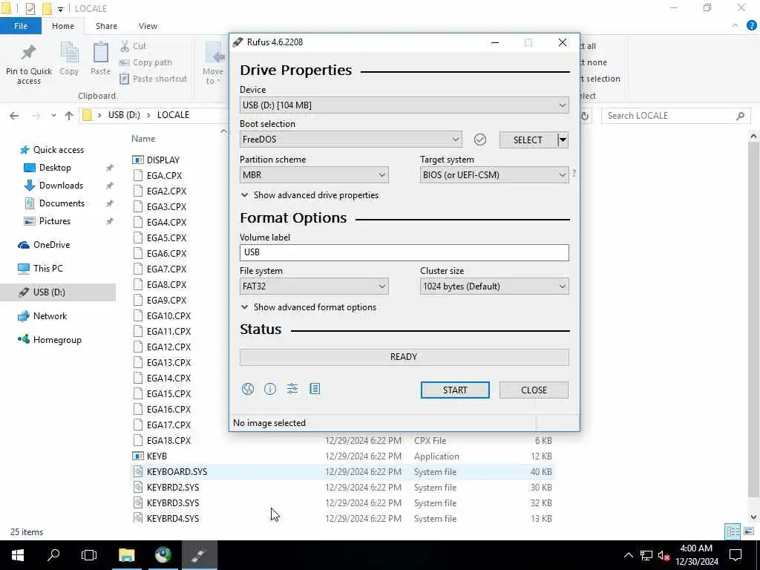Select Quick access in navigation pane
Viewport: 760px width, 570px height.
(x=58, y=150)
